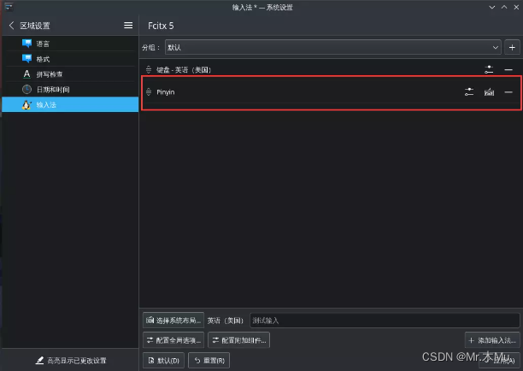Click 选择系统布局 button
Screen dimensions: 523x371
[x=173, y=321]
